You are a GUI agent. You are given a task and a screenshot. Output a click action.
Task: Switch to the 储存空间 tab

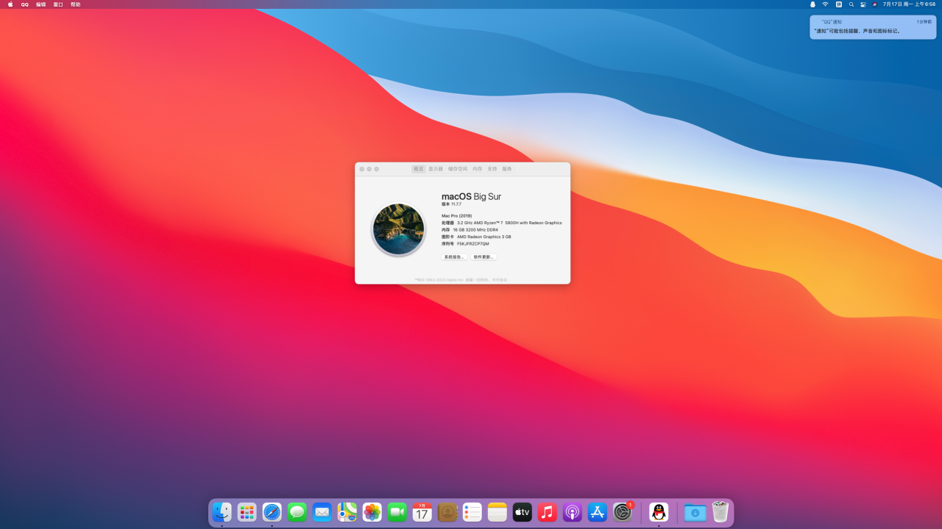458,169
